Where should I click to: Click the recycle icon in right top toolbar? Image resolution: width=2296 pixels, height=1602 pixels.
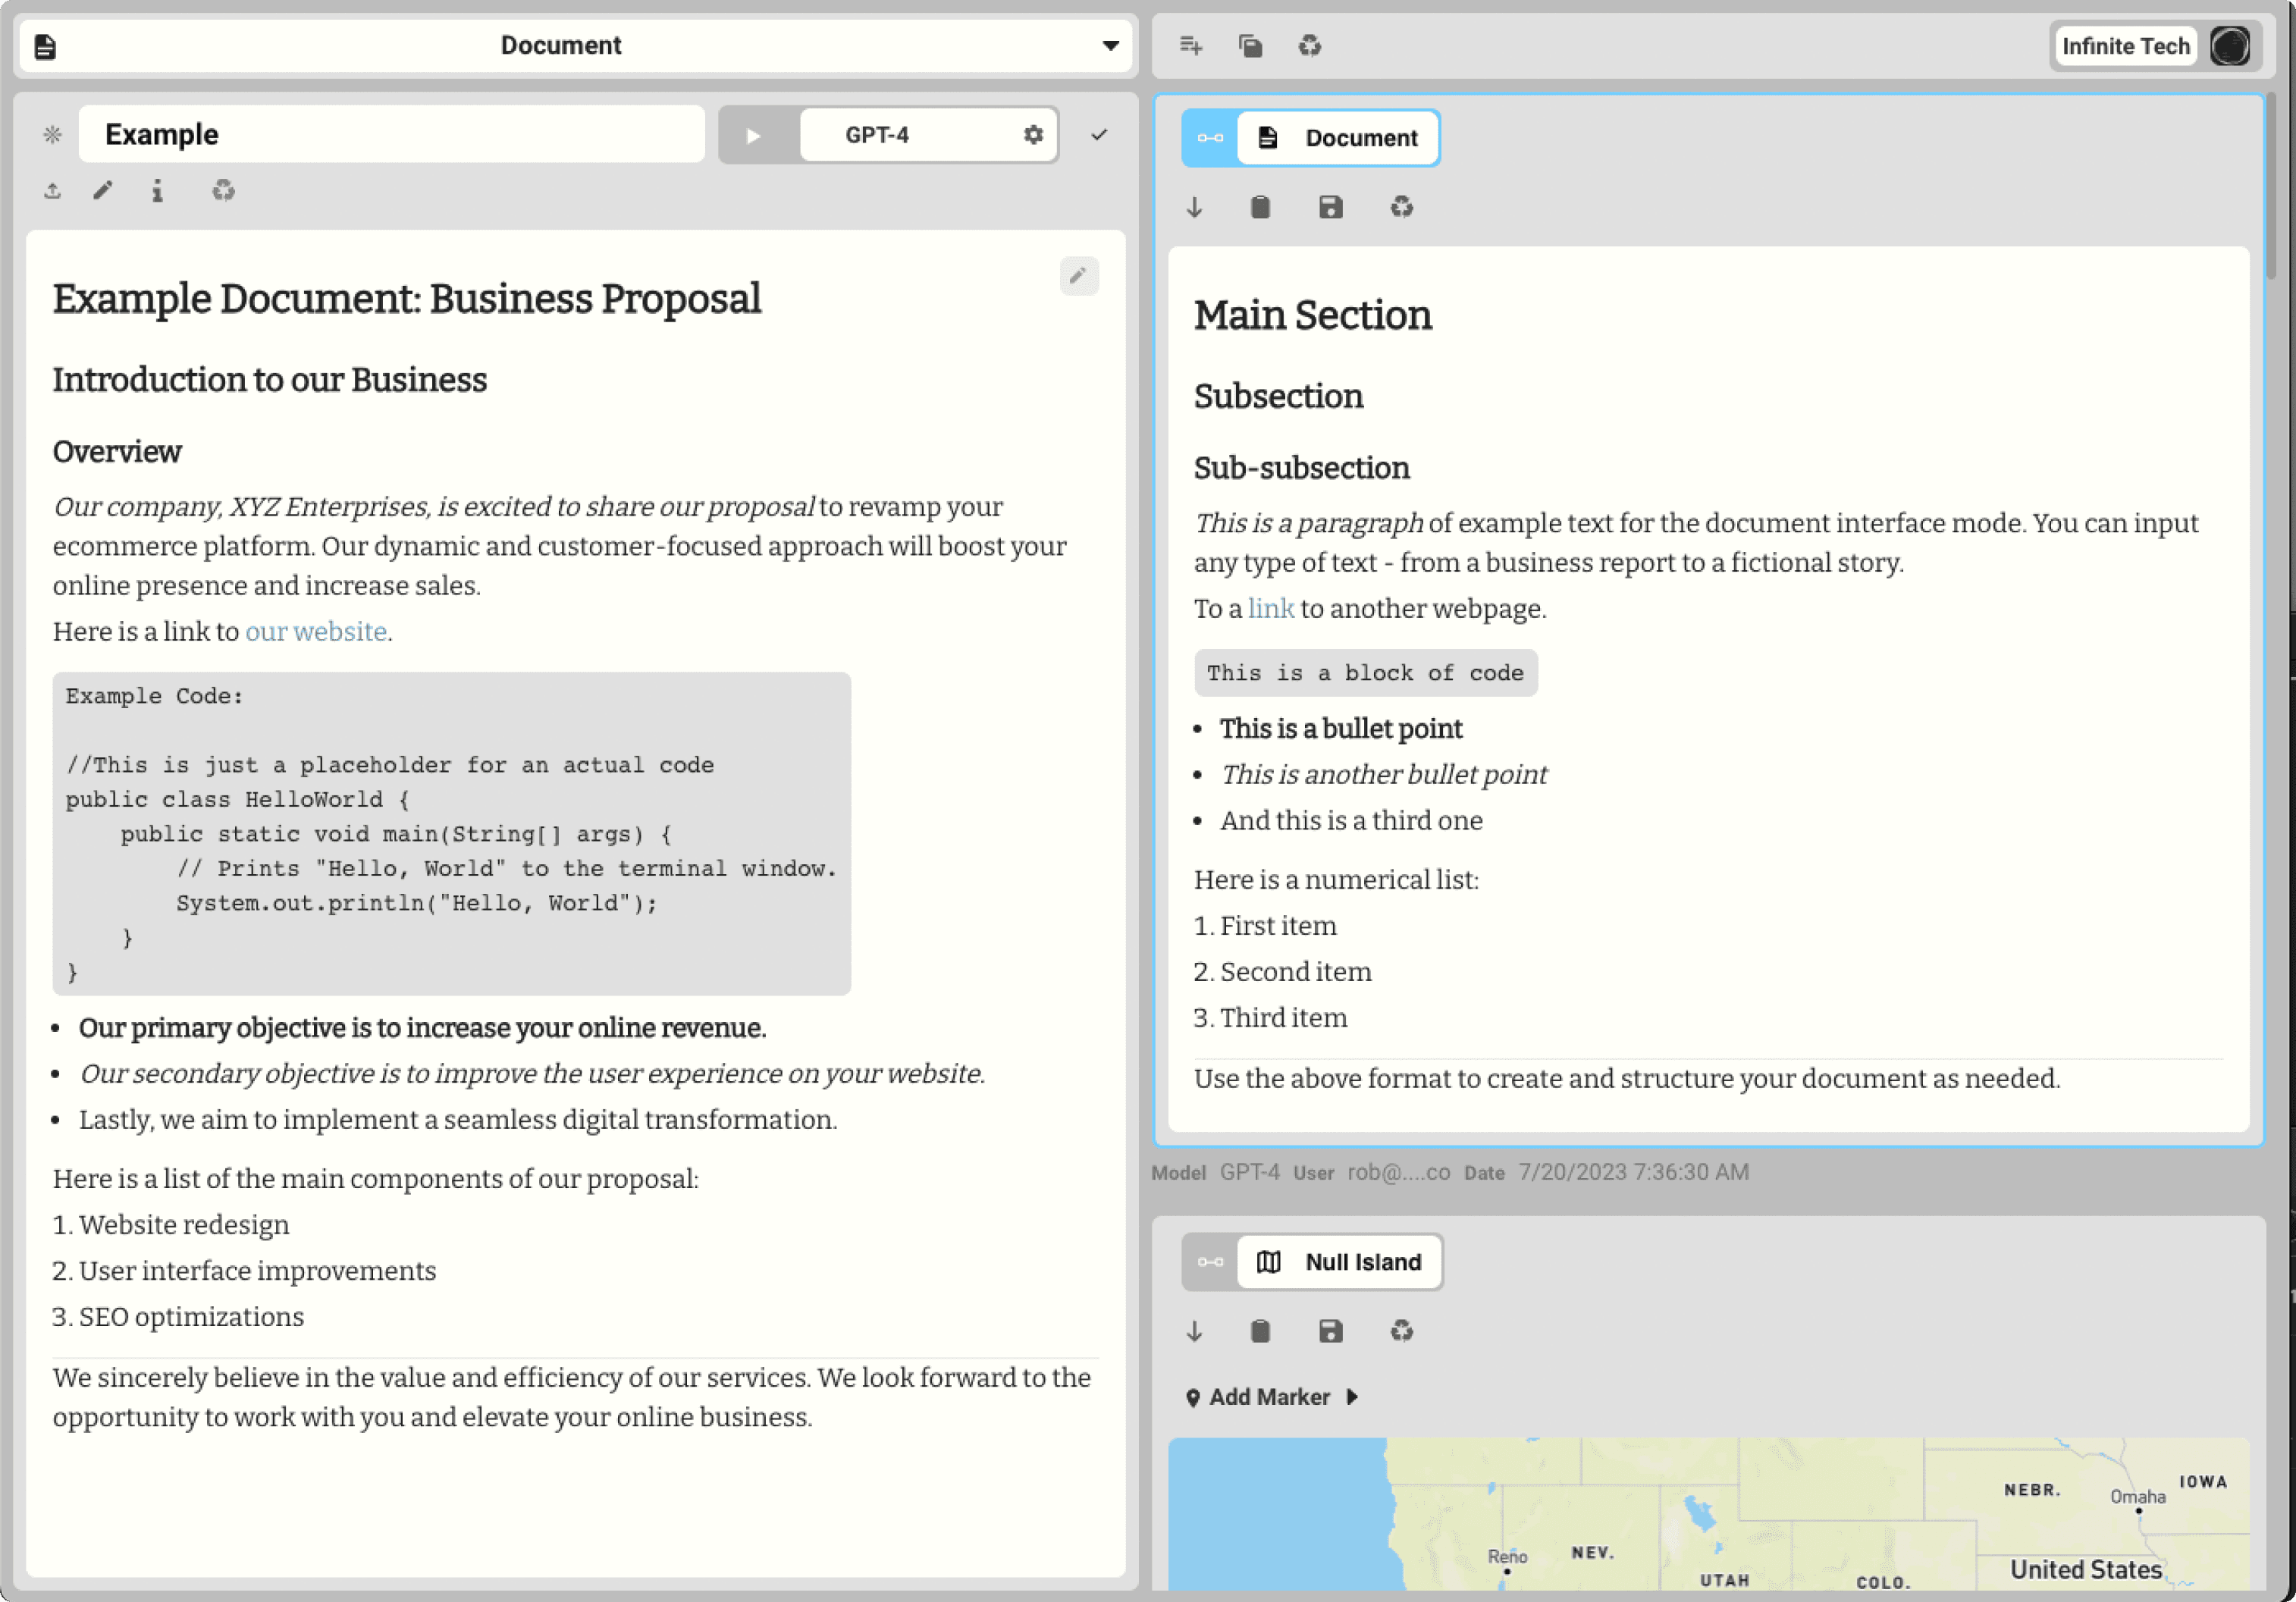point(1310,46)
